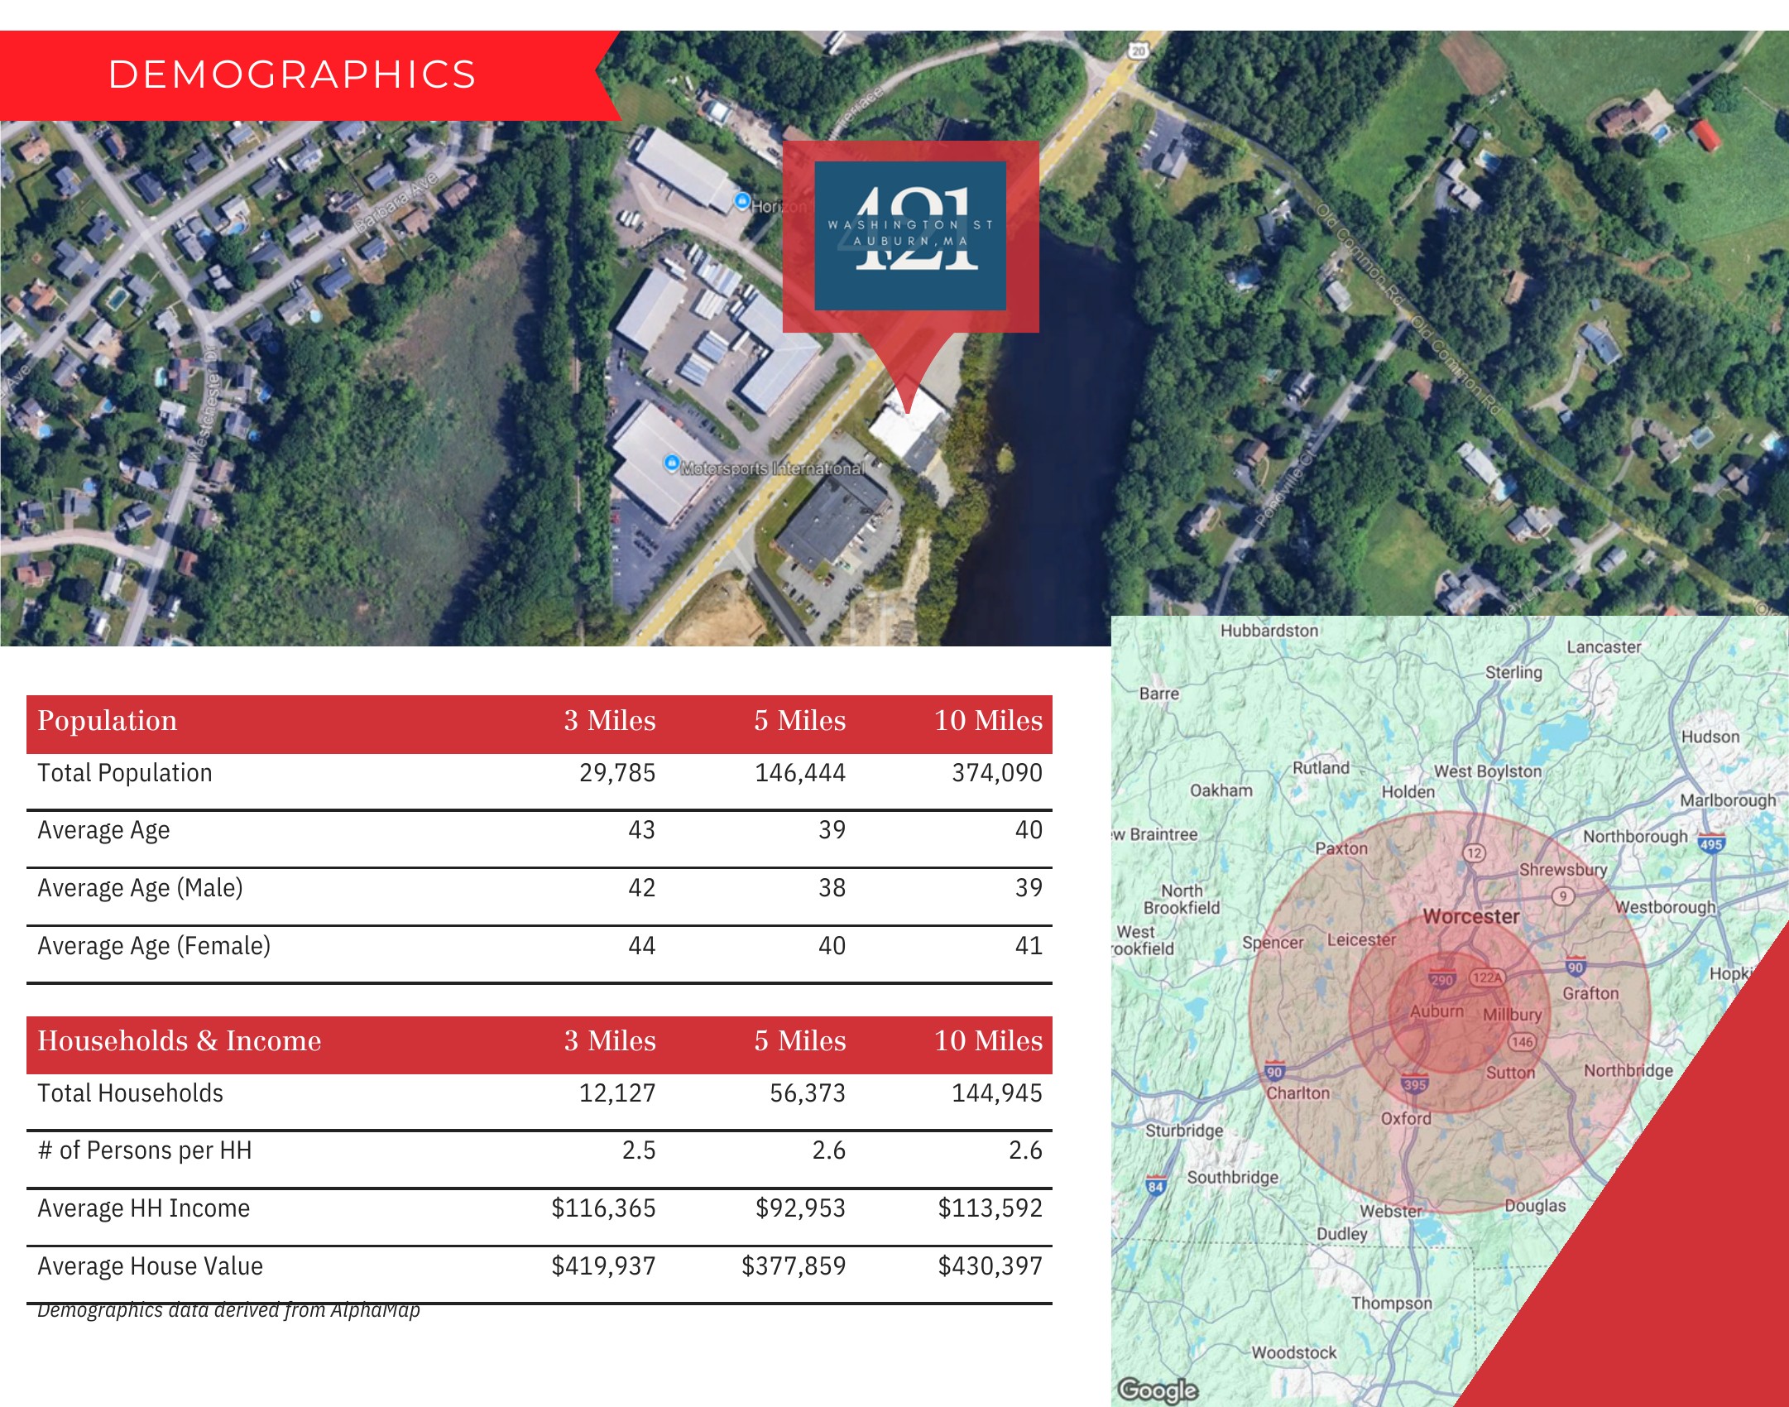This screenshot has width=1789, height=1407.
Task: Click the Average House Value row label
Action: tap(150, 1266)
